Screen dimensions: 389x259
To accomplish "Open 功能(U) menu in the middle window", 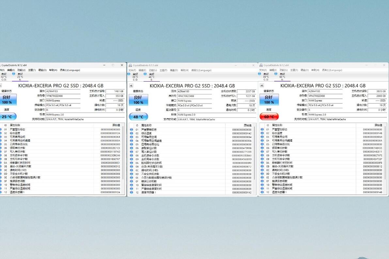I will tap(153, 70).
